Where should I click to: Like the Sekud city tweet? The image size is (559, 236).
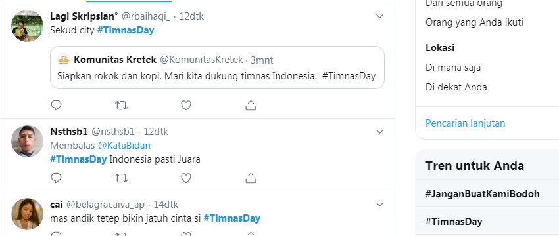pos(186,105)
